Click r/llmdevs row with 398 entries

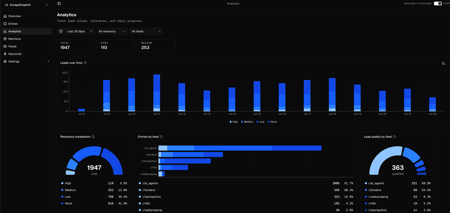[x=246, y=190]
